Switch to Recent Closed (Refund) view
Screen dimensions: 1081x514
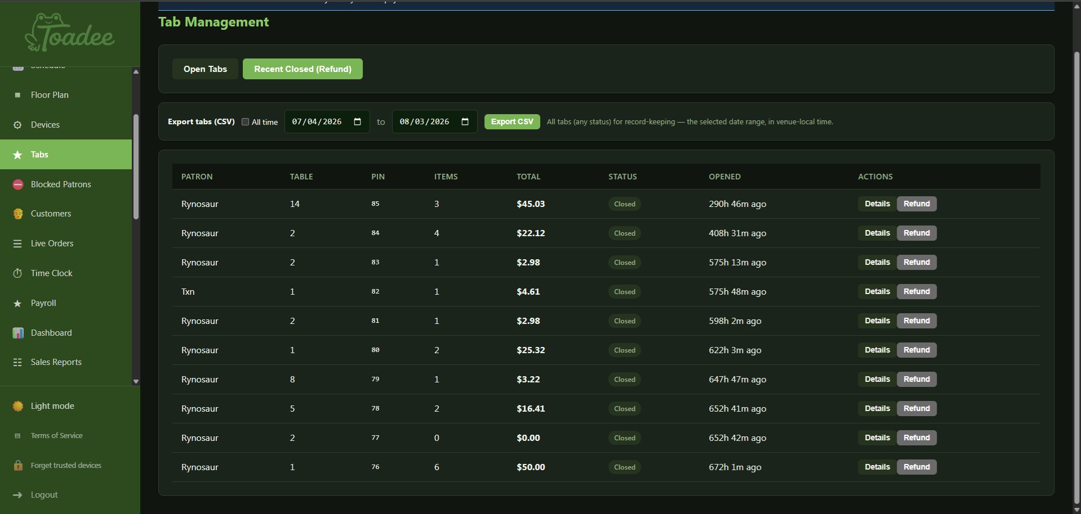[302, 69]
